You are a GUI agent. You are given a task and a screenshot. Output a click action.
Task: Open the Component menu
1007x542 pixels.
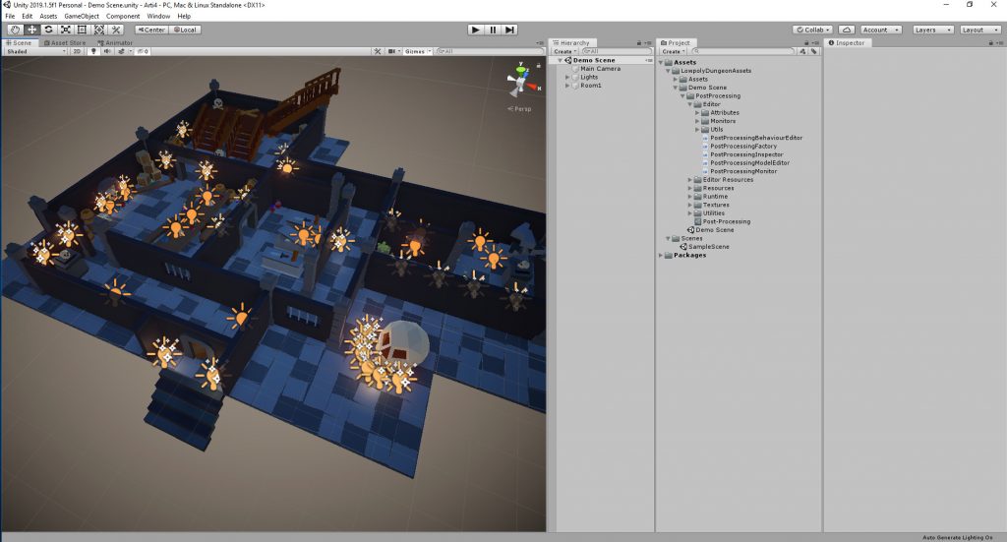(123, 16)
